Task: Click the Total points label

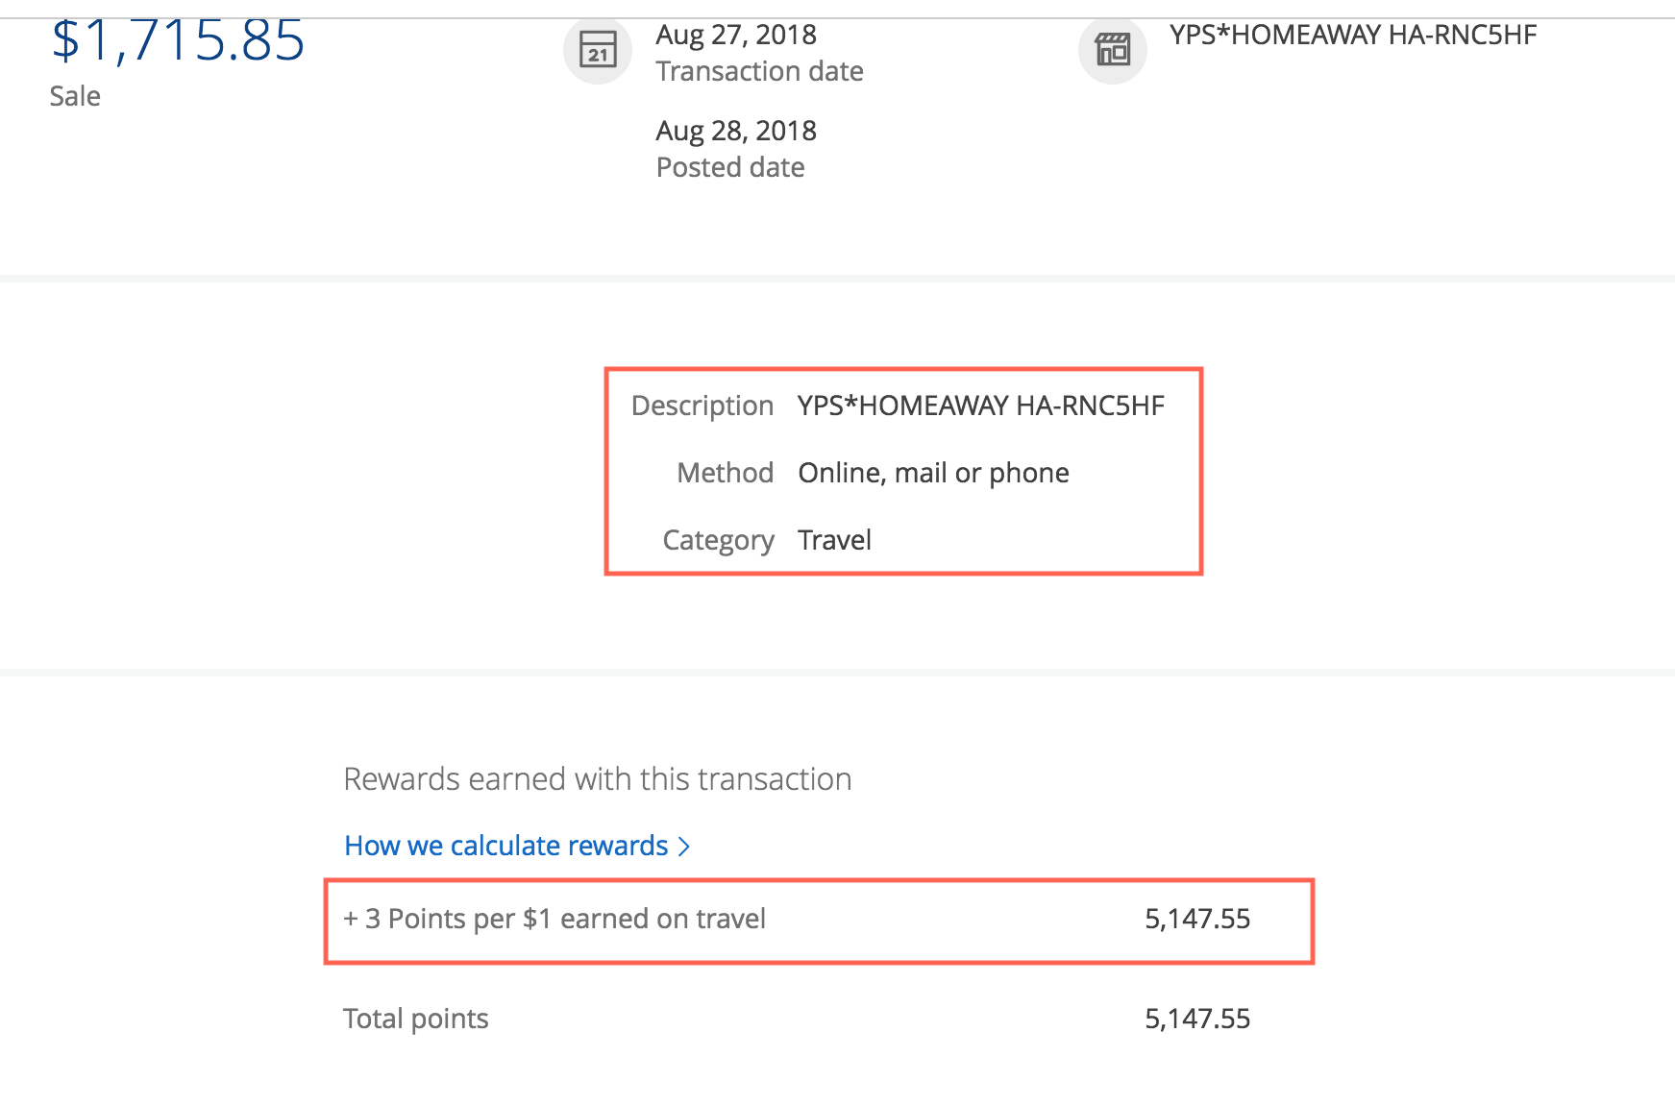Action: 416,1019
